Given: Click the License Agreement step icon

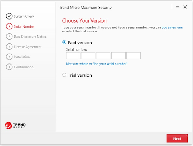Looking at the screenshot, I should (9, 47).
